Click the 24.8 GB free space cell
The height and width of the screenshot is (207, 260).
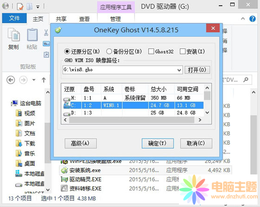pos(186,113)
